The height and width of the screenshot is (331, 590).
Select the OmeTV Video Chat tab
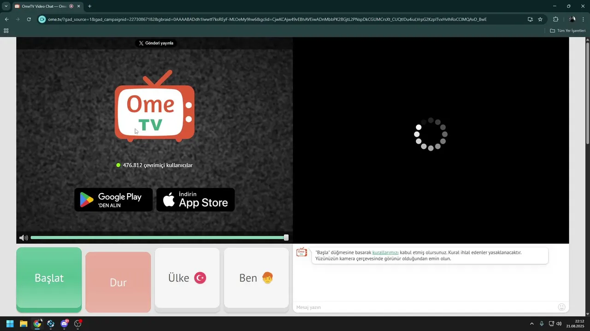pyautogui.click(x=47, y=6)
